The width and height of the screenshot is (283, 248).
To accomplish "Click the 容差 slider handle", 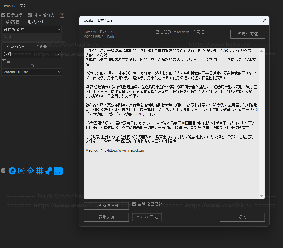I will [x=32, y=66].
